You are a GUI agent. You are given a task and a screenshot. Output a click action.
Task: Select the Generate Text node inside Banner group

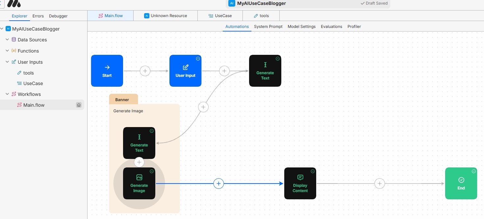coord(139,143)
